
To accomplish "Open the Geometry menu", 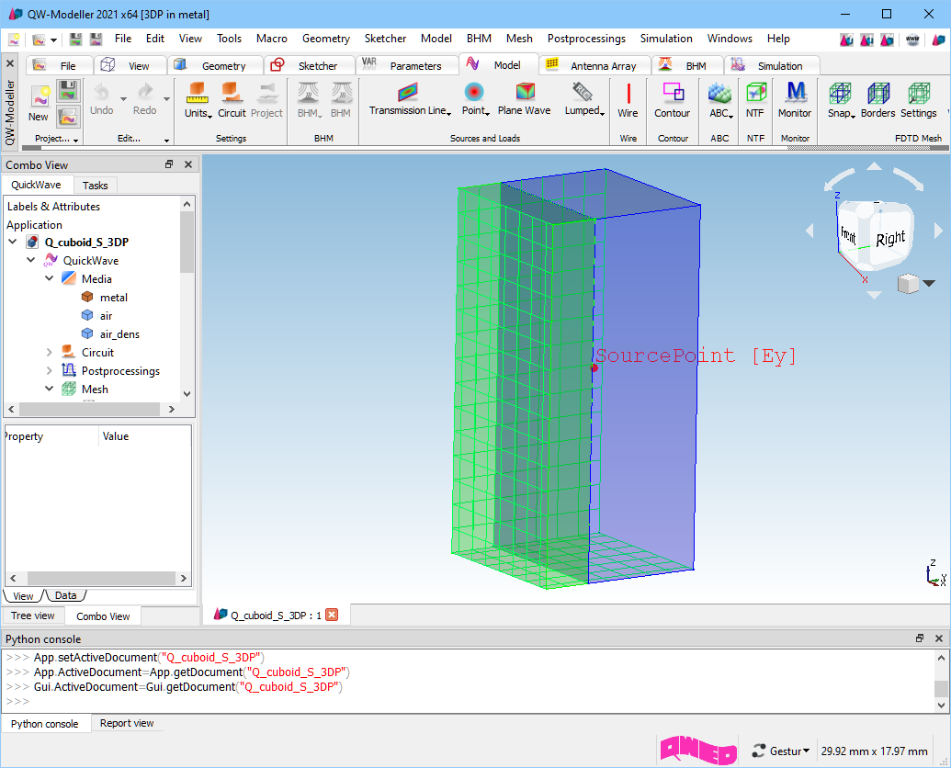I will pos(325,39).
